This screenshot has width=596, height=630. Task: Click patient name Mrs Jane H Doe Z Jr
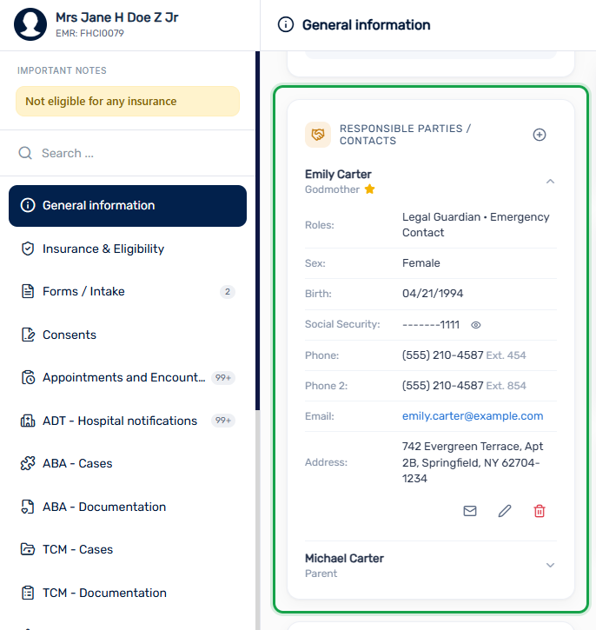pyautogui.click(x=117, y=17)
